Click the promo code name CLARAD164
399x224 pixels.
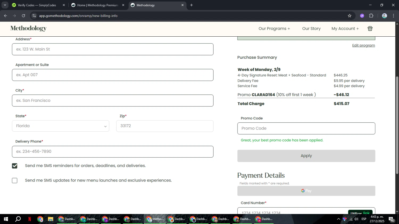coord(263,95)
